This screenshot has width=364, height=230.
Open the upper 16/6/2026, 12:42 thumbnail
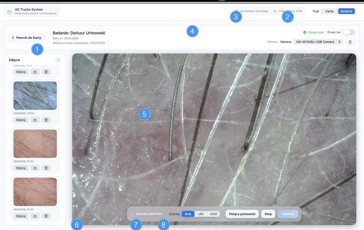35,144
